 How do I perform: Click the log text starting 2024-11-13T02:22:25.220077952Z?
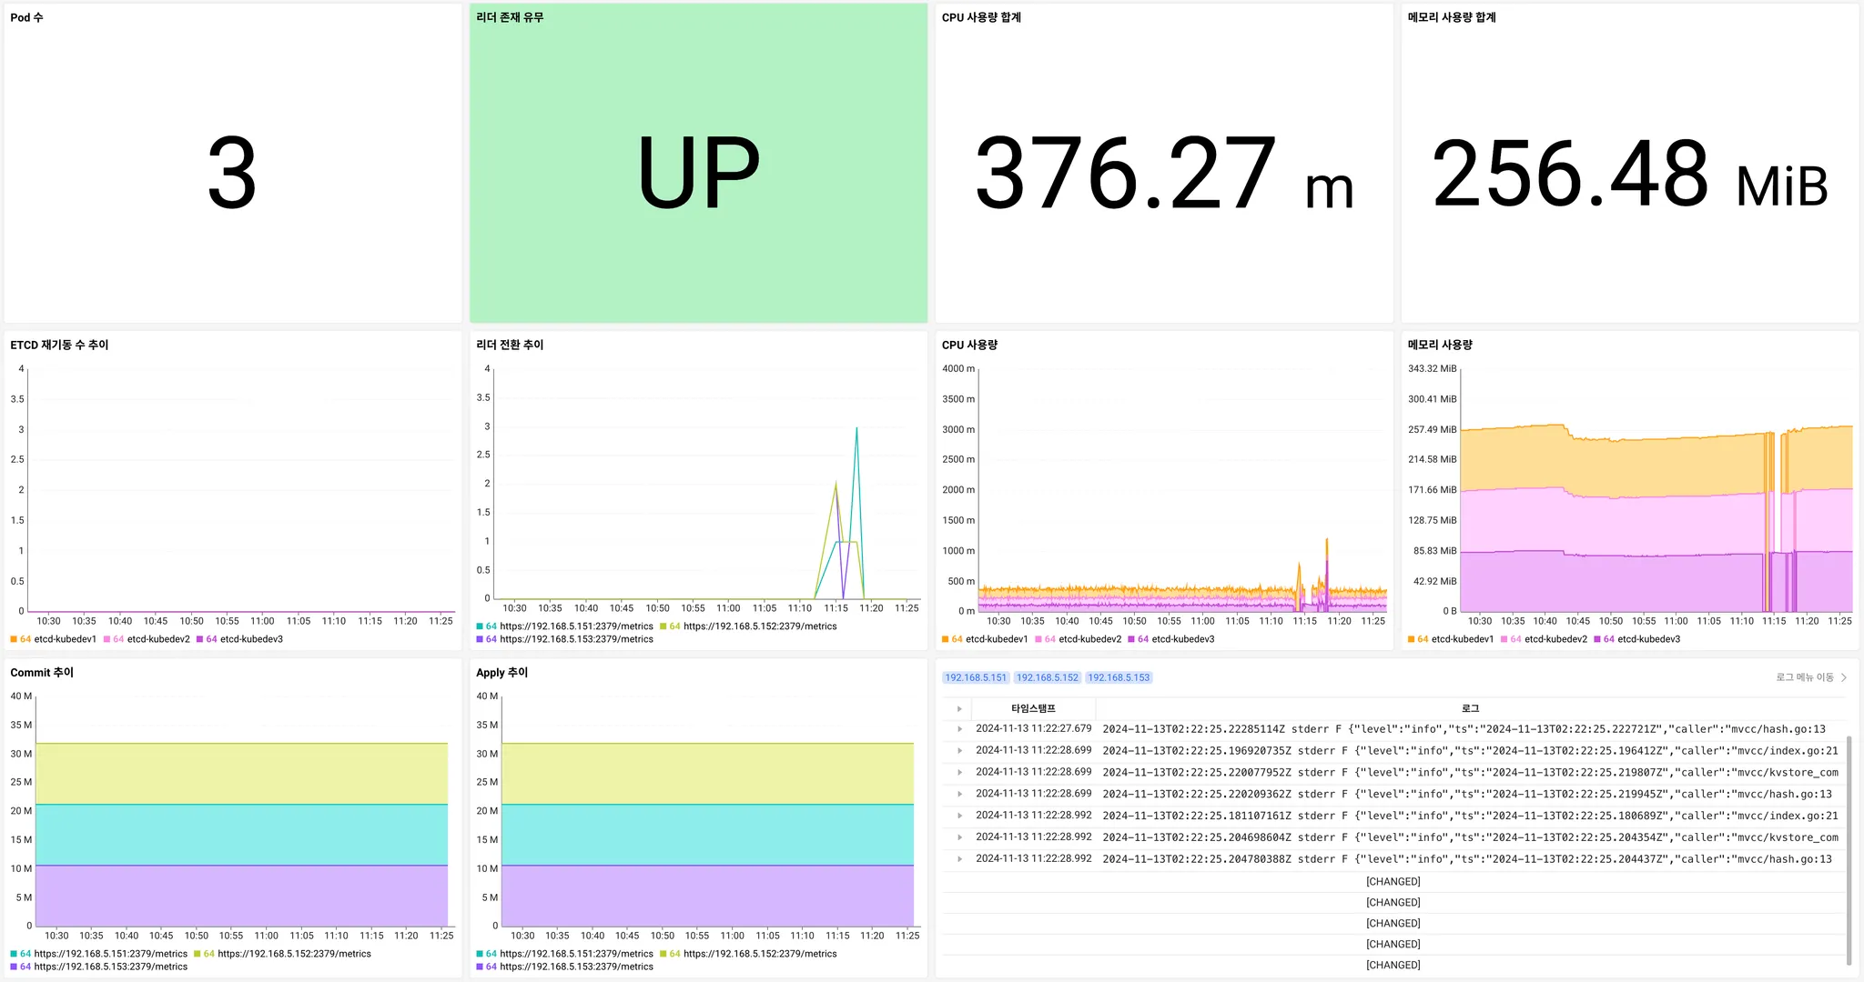(x=1470, y=773)
